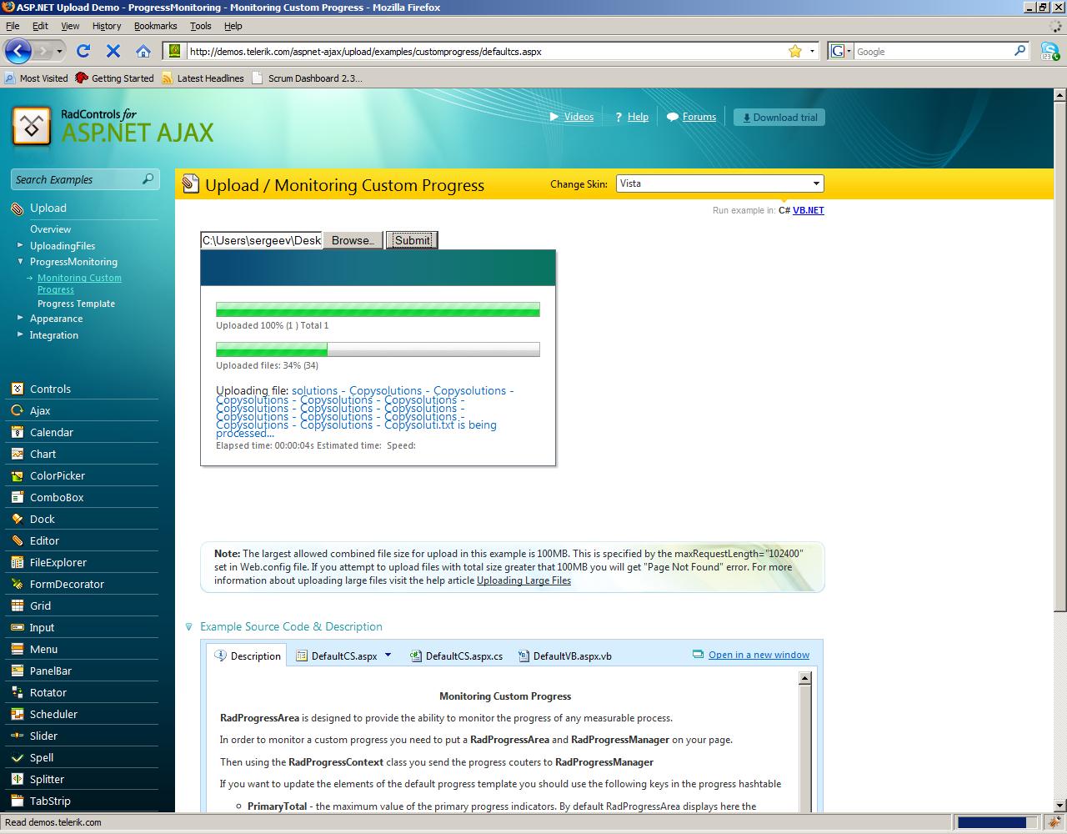The image size is (1067, 834).
Task: Click the ComboBox icon in sidebar
Action: [17, 497]
